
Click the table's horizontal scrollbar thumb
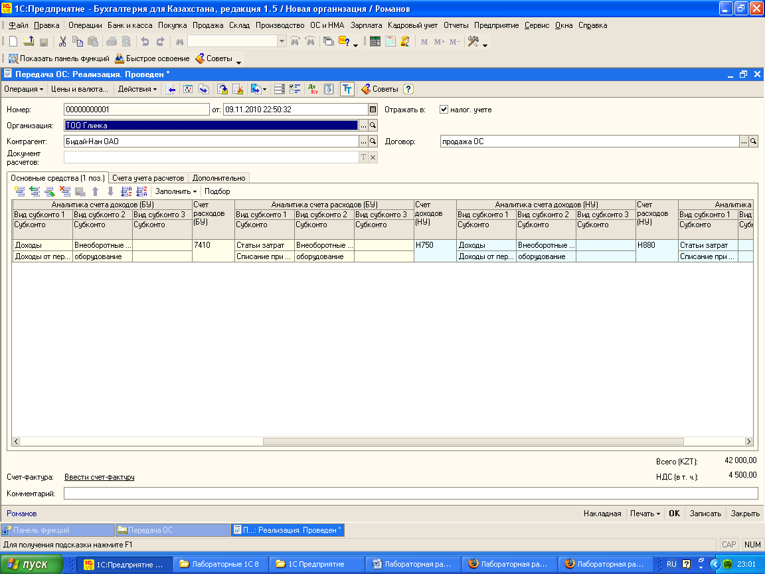pyautogui.click(x=473, y=441)
